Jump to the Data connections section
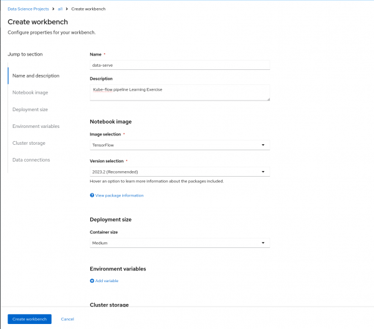 (31, 160)
